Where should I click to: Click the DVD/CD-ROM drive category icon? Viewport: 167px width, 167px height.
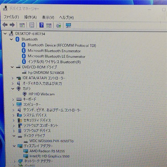18,67
